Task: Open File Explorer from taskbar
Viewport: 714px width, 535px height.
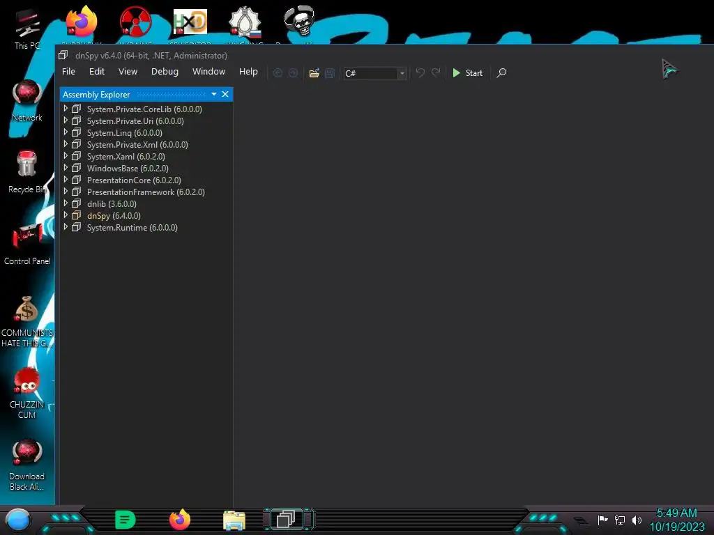Action: point(234,520)
